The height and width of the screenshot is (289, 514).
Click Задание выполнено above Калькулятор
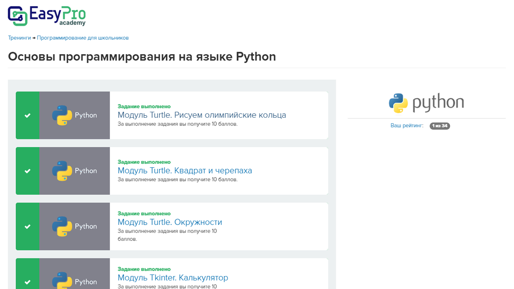144,269
